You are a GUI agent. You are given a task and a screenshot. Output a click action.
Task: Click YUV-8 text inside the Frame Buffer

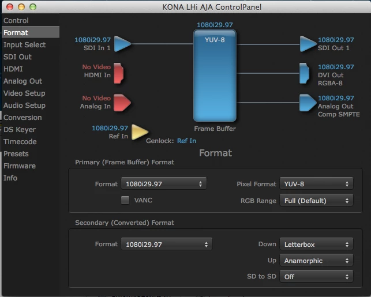(x=215, y=40)
